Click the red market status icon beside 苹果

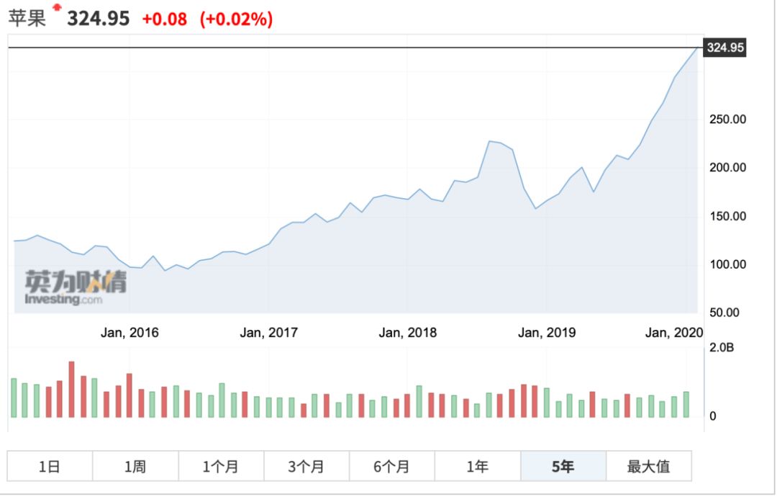click(x=58, y=8)
